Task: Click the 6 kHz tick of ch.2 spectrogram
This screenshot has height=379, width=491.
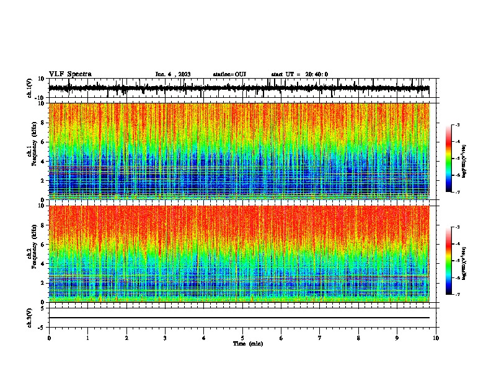Action: (43, 245)
